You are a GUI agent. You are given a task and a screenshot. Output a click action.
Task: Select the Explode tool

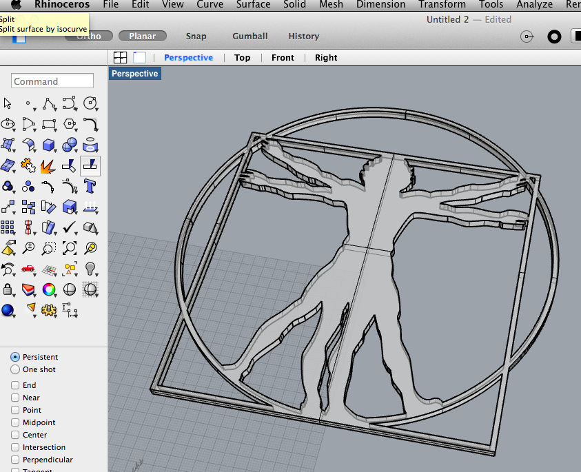tap(48, 166)
